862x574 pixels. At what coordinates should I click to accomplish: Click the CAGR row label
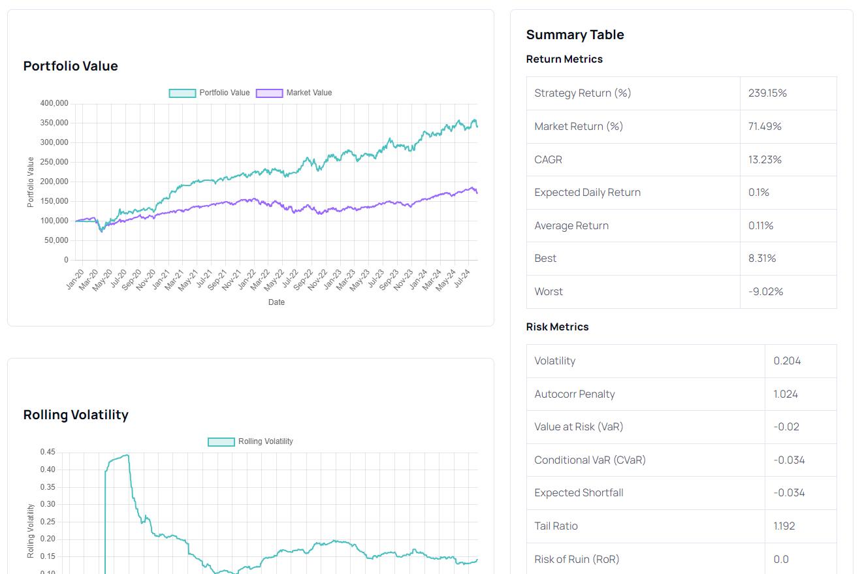tap(548, 159)
